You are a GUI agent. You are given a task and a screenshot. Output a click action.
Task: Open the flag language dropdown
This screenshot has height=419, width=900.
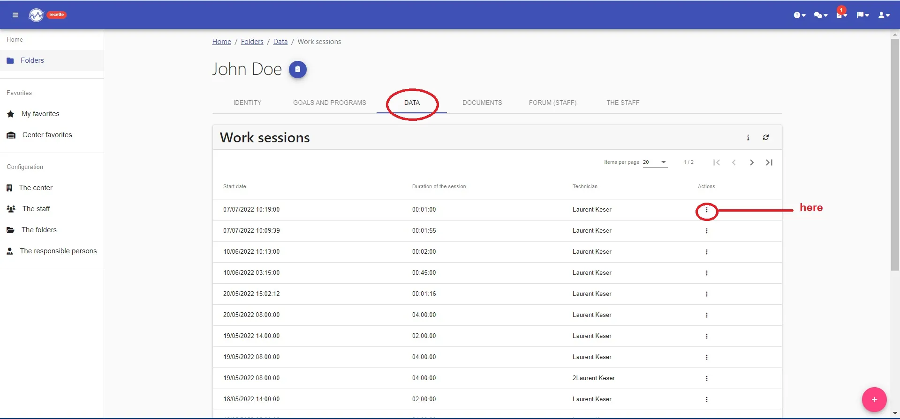tap(862, 15)
